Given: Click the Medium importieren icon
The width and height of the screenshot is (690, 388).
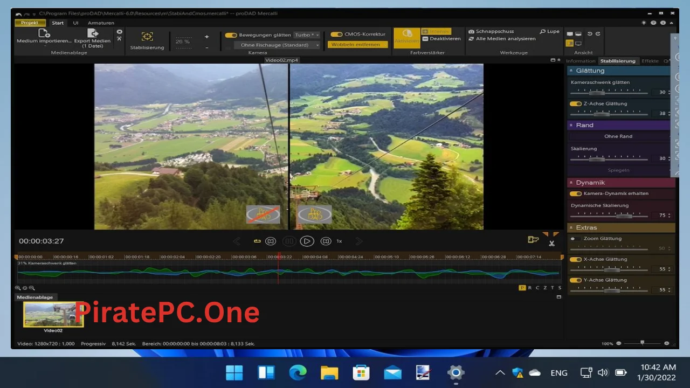Looking at the screenshot, I should (44, 33).
